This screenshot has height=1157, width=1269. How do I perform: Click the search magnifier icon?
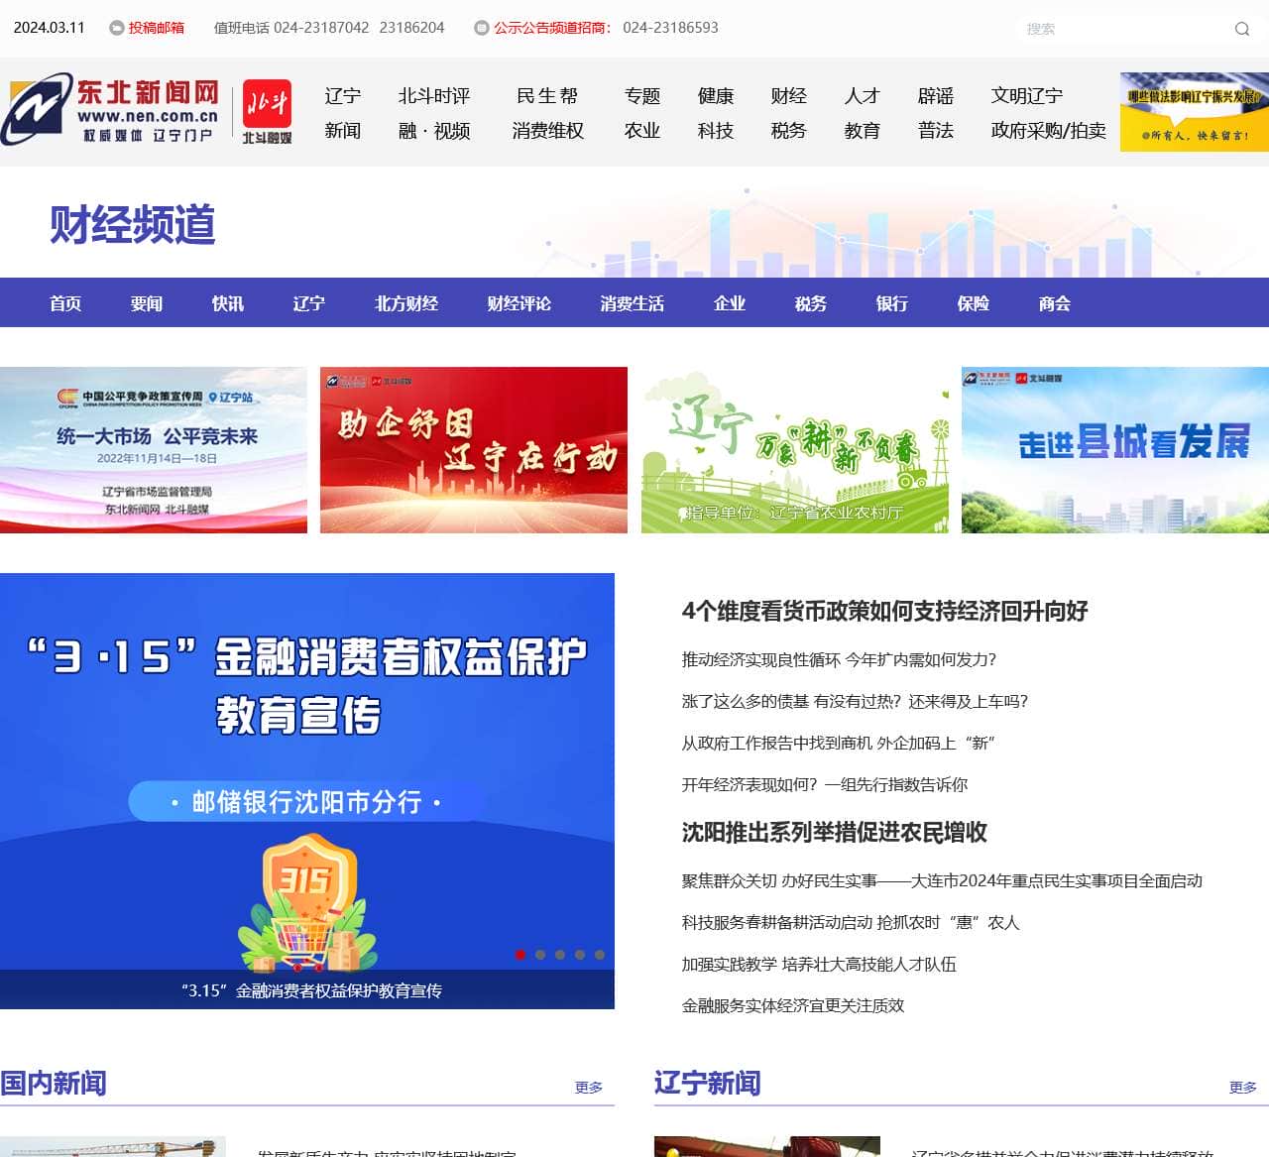tap(1242, 29)
